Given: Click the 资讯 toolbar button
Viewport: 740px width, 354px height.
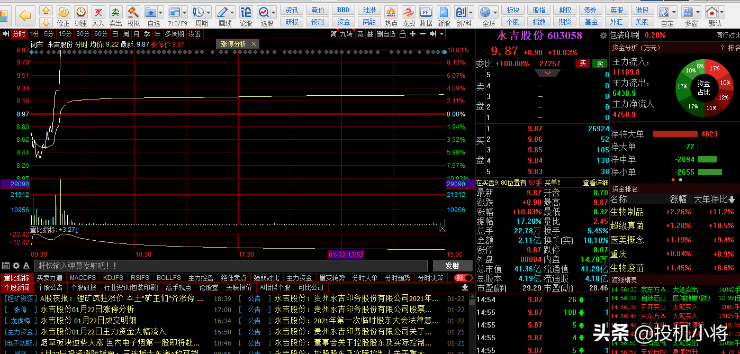Looking at the screenshot, I should point(292,10).
